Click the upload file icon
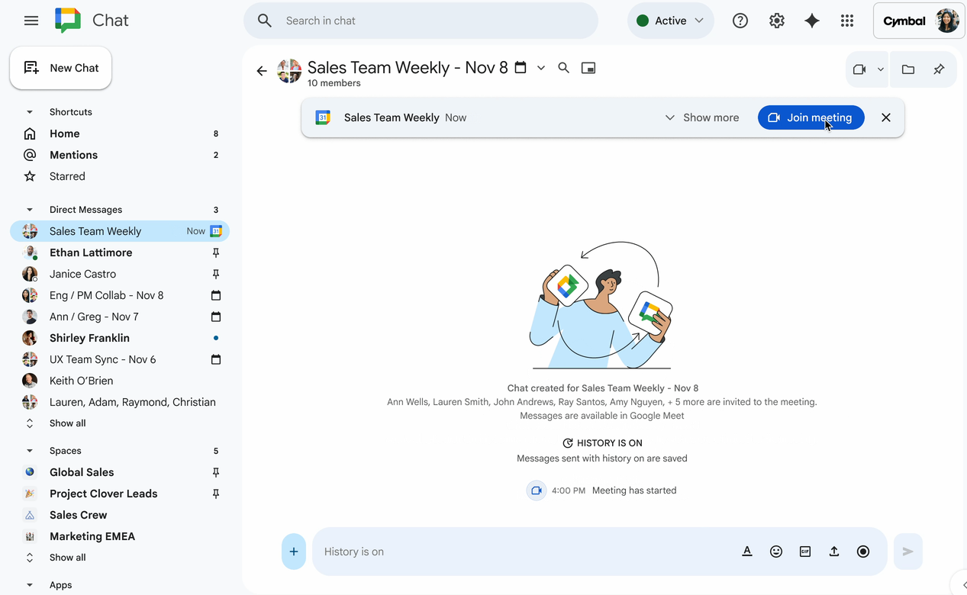Viewport: 967px width, 595px height. tap(834, 552)
